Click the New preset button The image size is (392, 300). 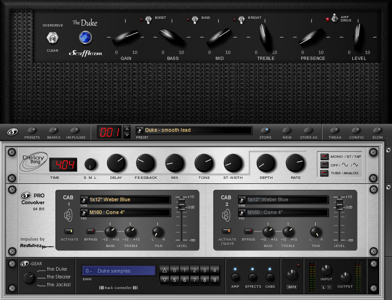[287, 130]
